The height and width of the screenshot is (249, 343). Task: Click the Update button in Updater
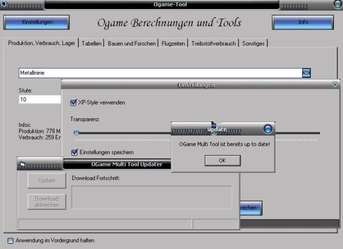pyautogui.click(x=47, y=180)
